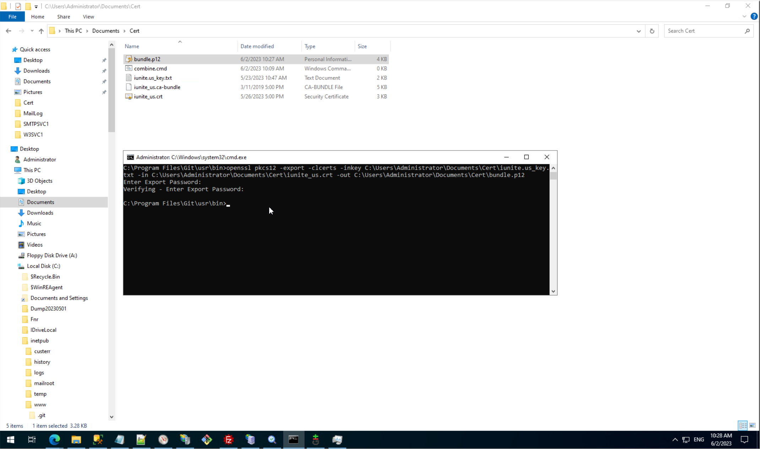Switch to large thumbnails view icon
The image size is (760, 449).
753,425
